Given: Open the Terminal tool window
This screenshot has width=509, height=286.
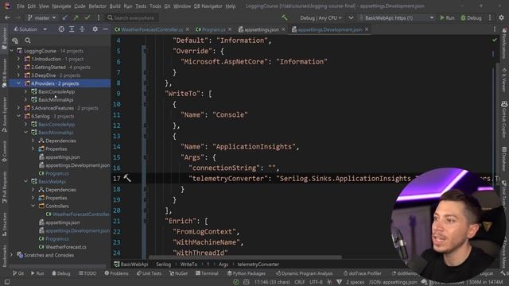Looking at the screenshot, I should (x=207, y=273).
